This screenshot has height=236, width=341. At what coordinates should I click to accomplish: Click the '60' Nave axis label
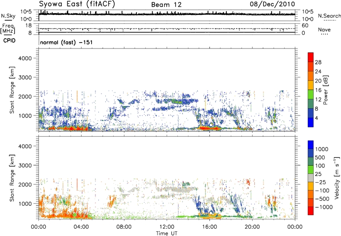(305, 26)
